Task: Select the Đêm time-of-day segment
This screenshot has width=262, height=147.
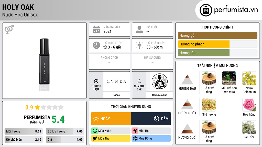Action: click(151, 119)
